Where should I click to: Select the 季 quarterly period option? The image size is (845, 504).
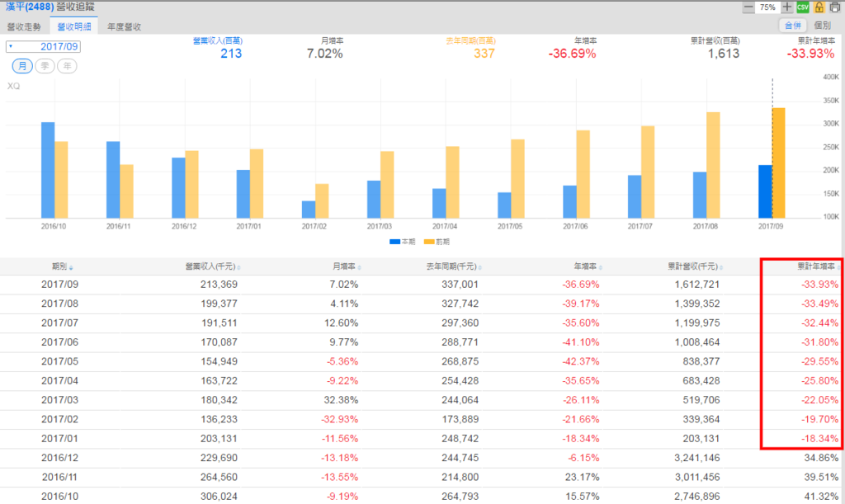coord(45,66)
